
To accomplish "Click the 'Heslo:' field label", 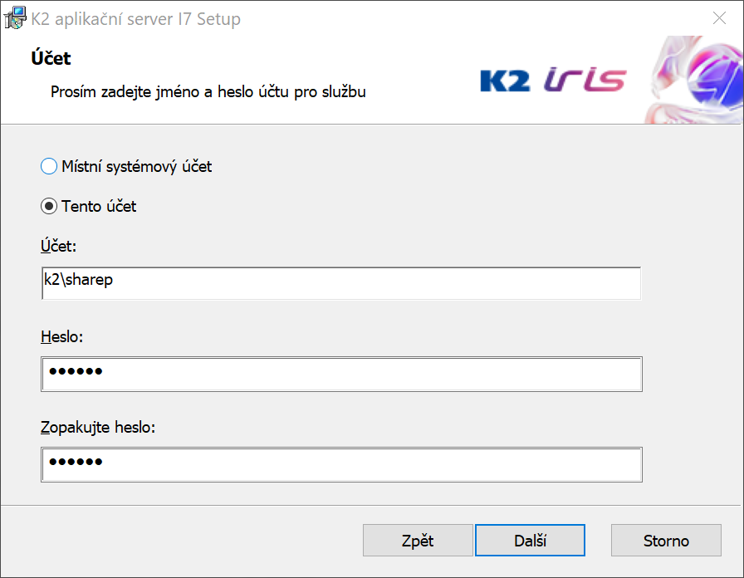I will click(62, 337).
